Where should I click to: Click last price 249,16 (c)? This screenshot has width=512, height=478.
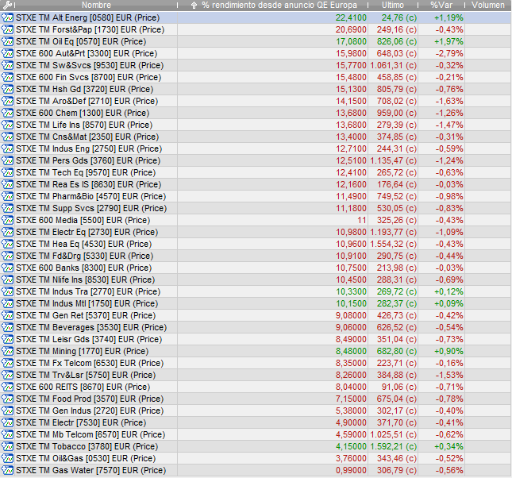pos(397,29)
